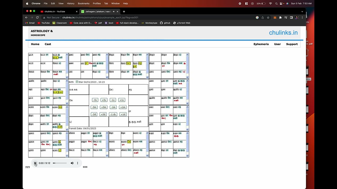Open the Gmail bookmark
Viewport: 337px width, 189px height.
click(x=30, y=23)
